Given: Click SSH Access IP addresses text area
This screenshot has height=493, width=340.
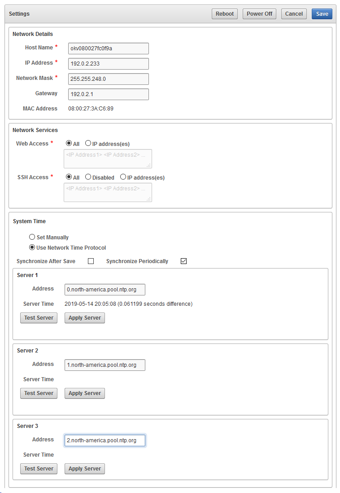Looking at the screenshot, I should coord(108,193).
